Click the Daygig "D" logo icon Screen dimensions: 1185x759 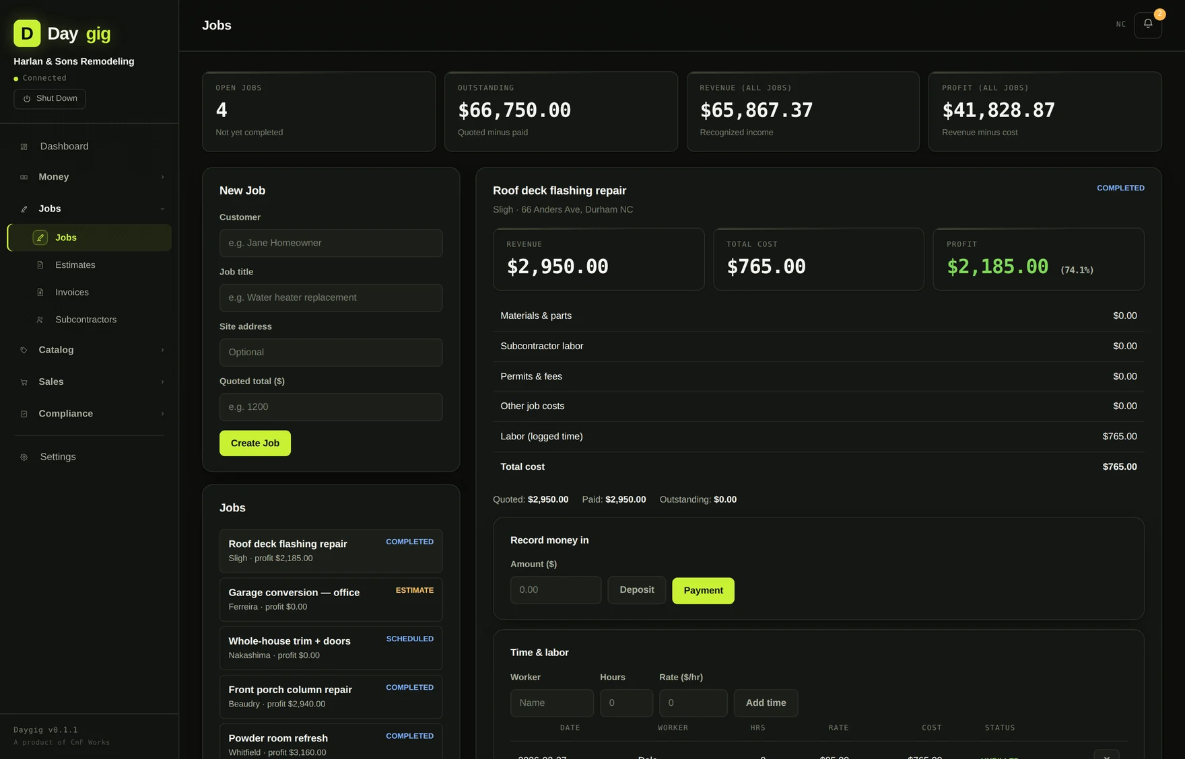27,34
